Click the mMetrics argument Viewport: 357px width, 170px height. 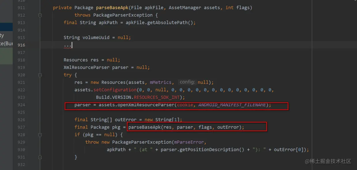pyautogui.click(x=161, y=82)
